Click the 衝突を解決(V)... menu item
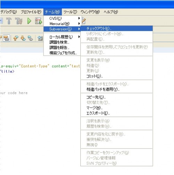174x175 pixels. (x=117, y=140)
